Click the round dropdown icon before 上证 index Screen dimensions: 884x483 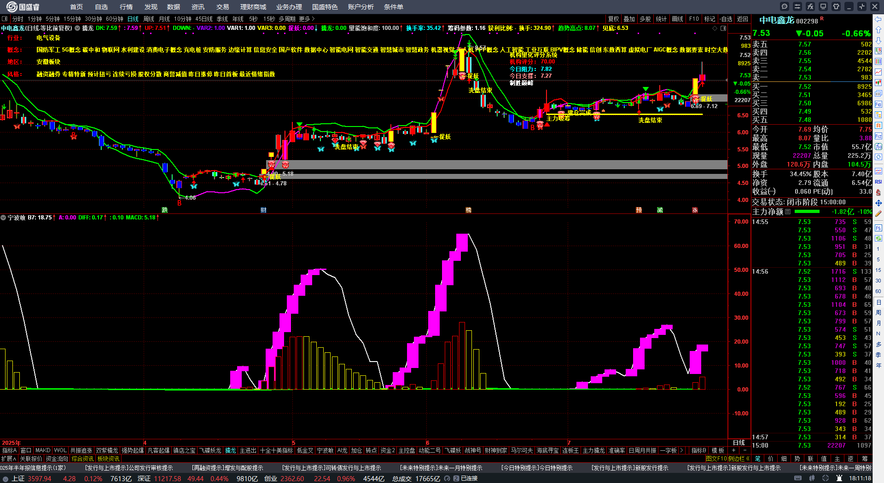click(x=6, y=478)
